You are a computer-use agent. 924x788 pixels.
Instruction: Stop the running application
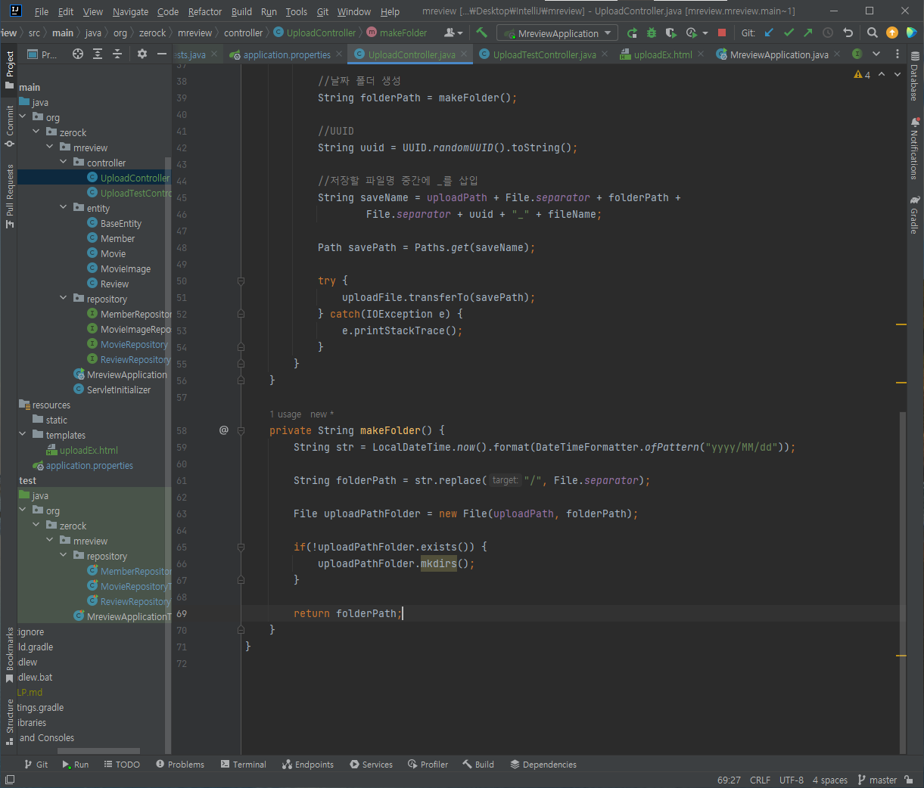pyautogui.click(x=722, y=33)
